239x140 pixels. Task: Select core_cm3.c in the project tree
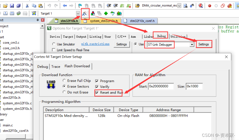11,42
